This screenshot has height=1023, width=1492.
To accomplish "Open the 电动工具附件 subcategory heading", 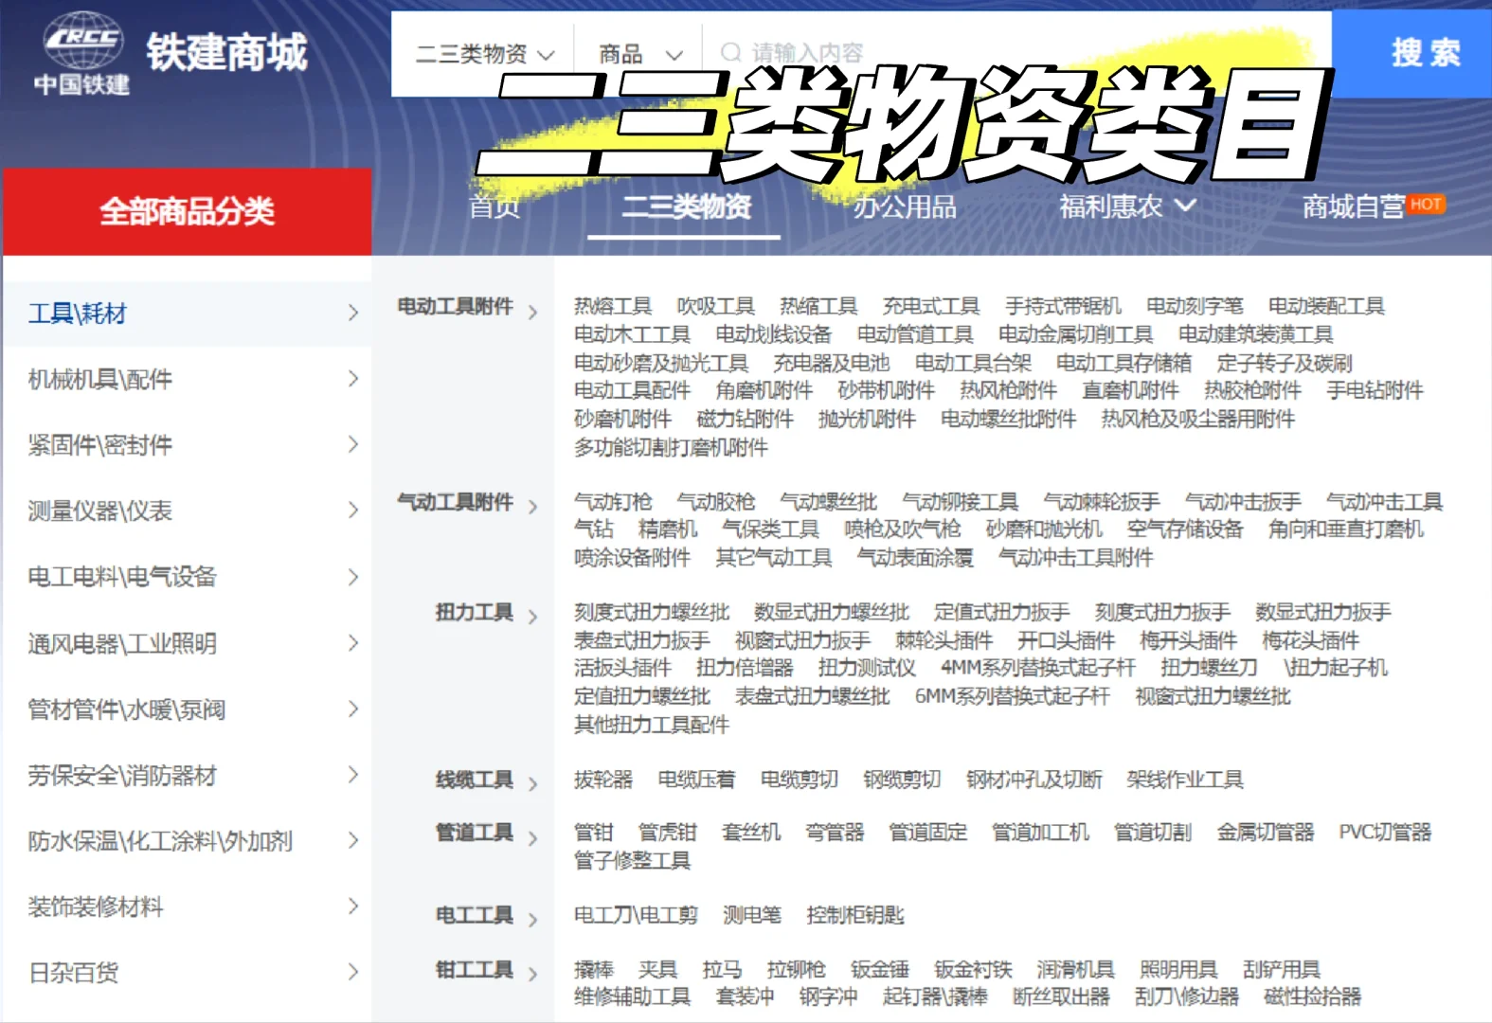I will coord(455,306).
